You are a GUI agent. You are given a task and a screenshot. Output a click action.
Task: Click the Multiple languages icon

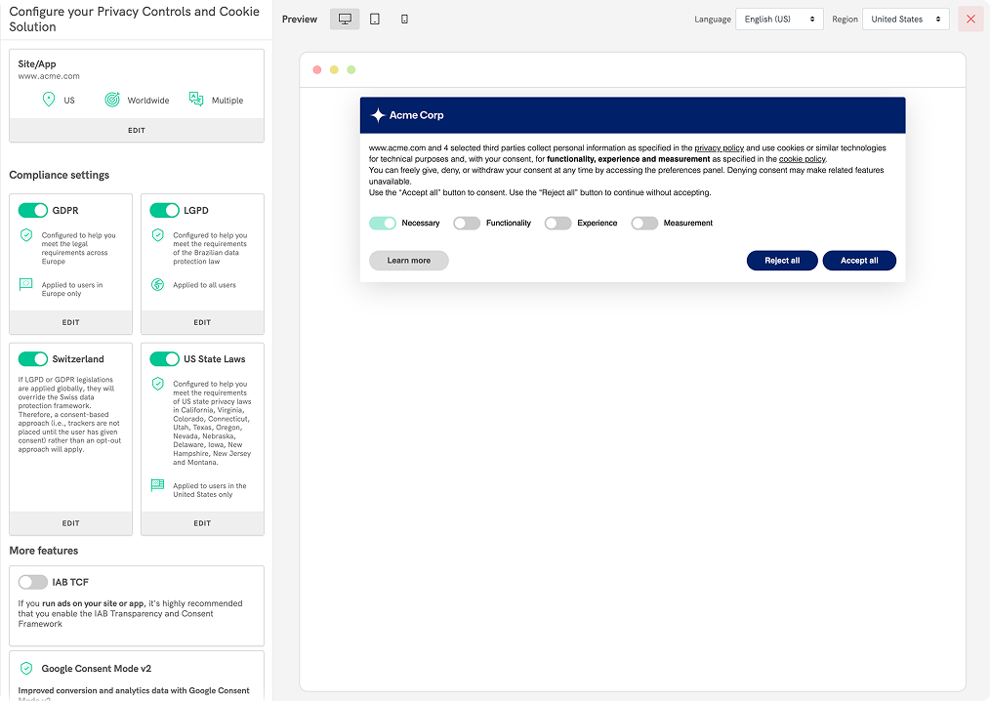(196, 100)
